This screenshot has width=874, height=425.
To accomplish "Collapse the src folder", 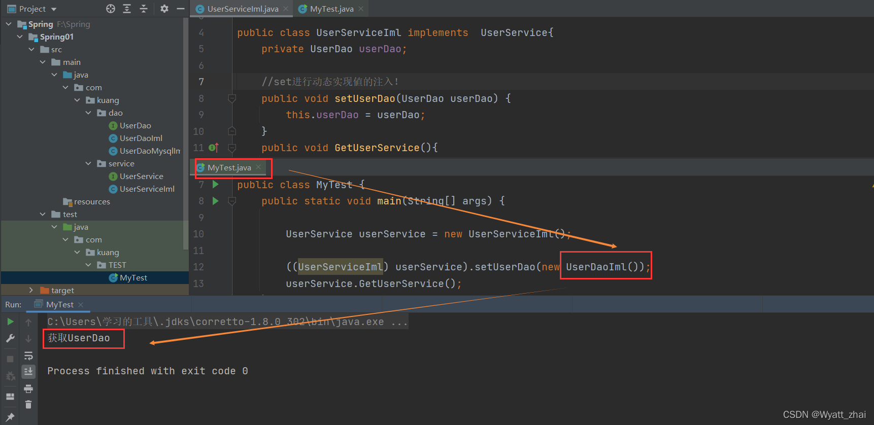I will [31, 49].
